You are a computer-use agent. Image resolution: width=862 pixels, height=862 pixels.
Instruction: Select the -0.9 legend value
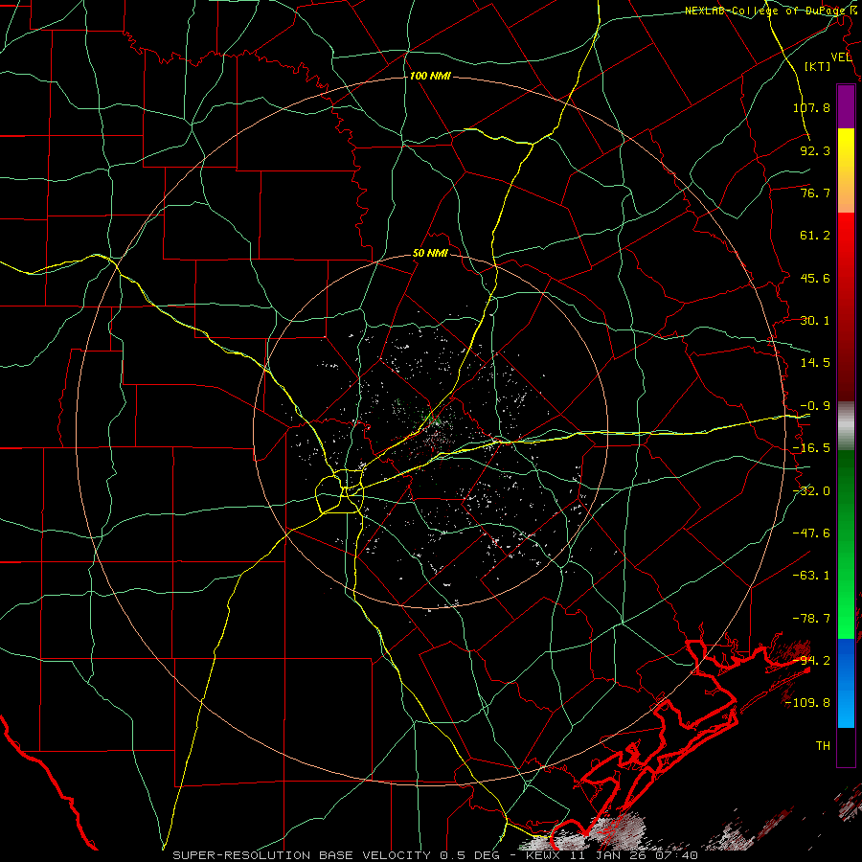coord(815,406)
